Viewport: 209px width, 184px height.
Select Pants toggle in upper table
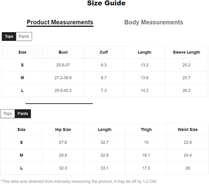[24, 36]
